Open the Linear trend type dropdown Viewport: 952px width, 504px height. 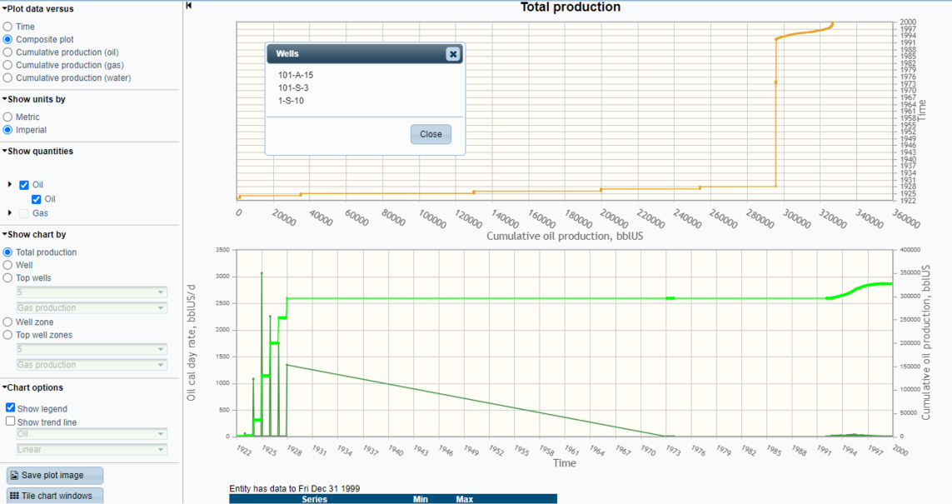[92, 449]
